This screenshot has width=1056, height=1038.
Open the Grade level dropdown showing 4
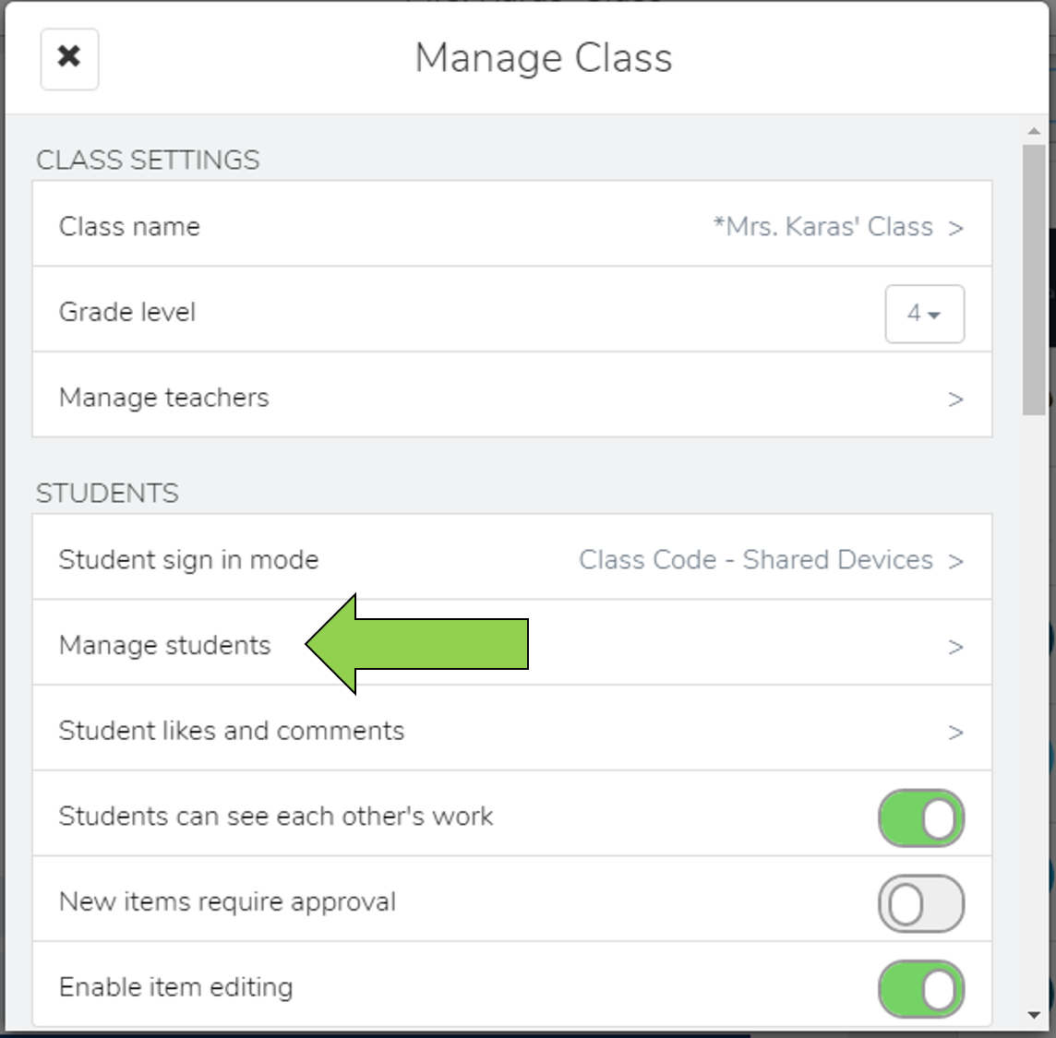coord(924,314)
